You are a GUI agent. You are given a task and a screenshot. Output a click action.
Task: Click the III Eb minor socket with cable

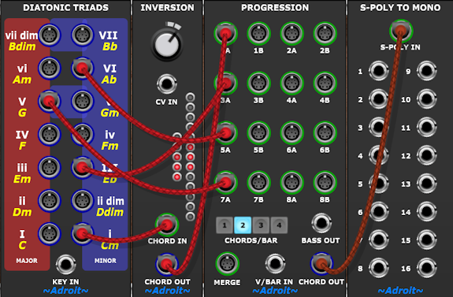coord(83,168)
